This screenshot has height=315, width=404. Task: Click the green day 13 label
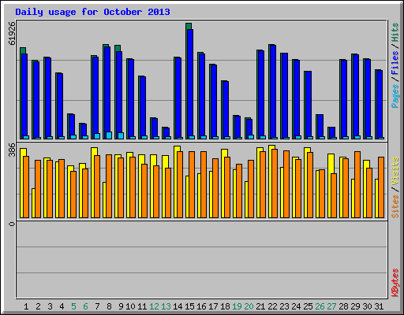point(166,306)
